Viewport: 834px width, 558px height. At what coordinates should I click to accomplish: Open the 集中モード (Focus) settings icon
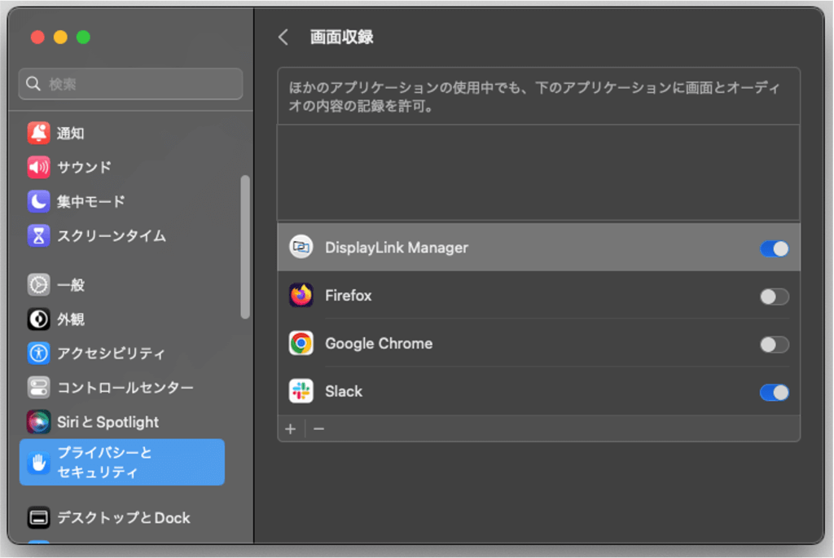pos(37,201)
